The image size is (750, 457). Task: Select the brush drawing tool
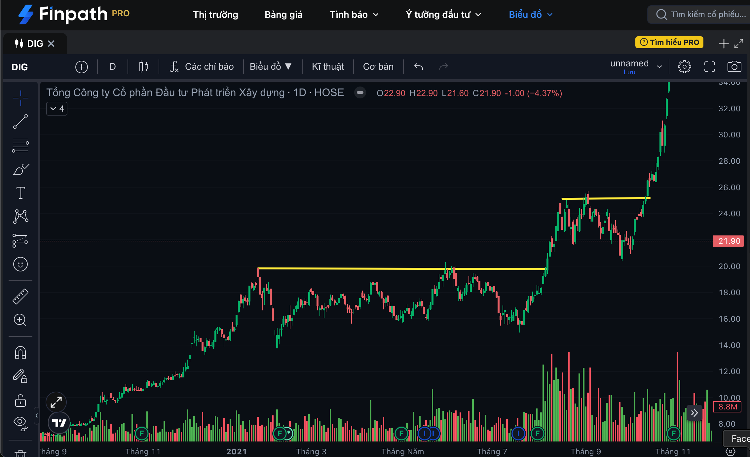pos(20,169)
